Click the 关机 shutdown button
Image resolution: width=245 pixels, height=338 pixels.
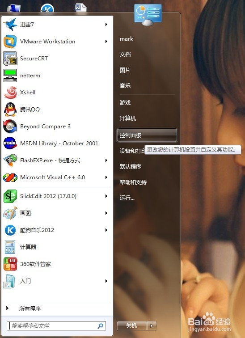click(x=131, y=326)
